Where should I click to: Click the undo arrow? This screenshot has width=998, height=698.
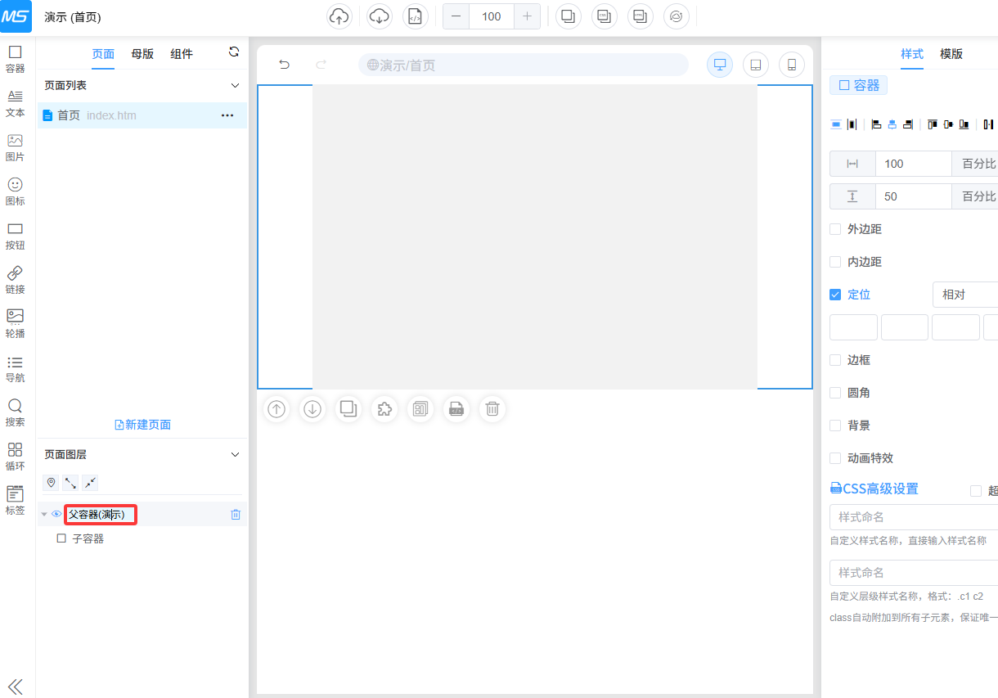[285, 65]
